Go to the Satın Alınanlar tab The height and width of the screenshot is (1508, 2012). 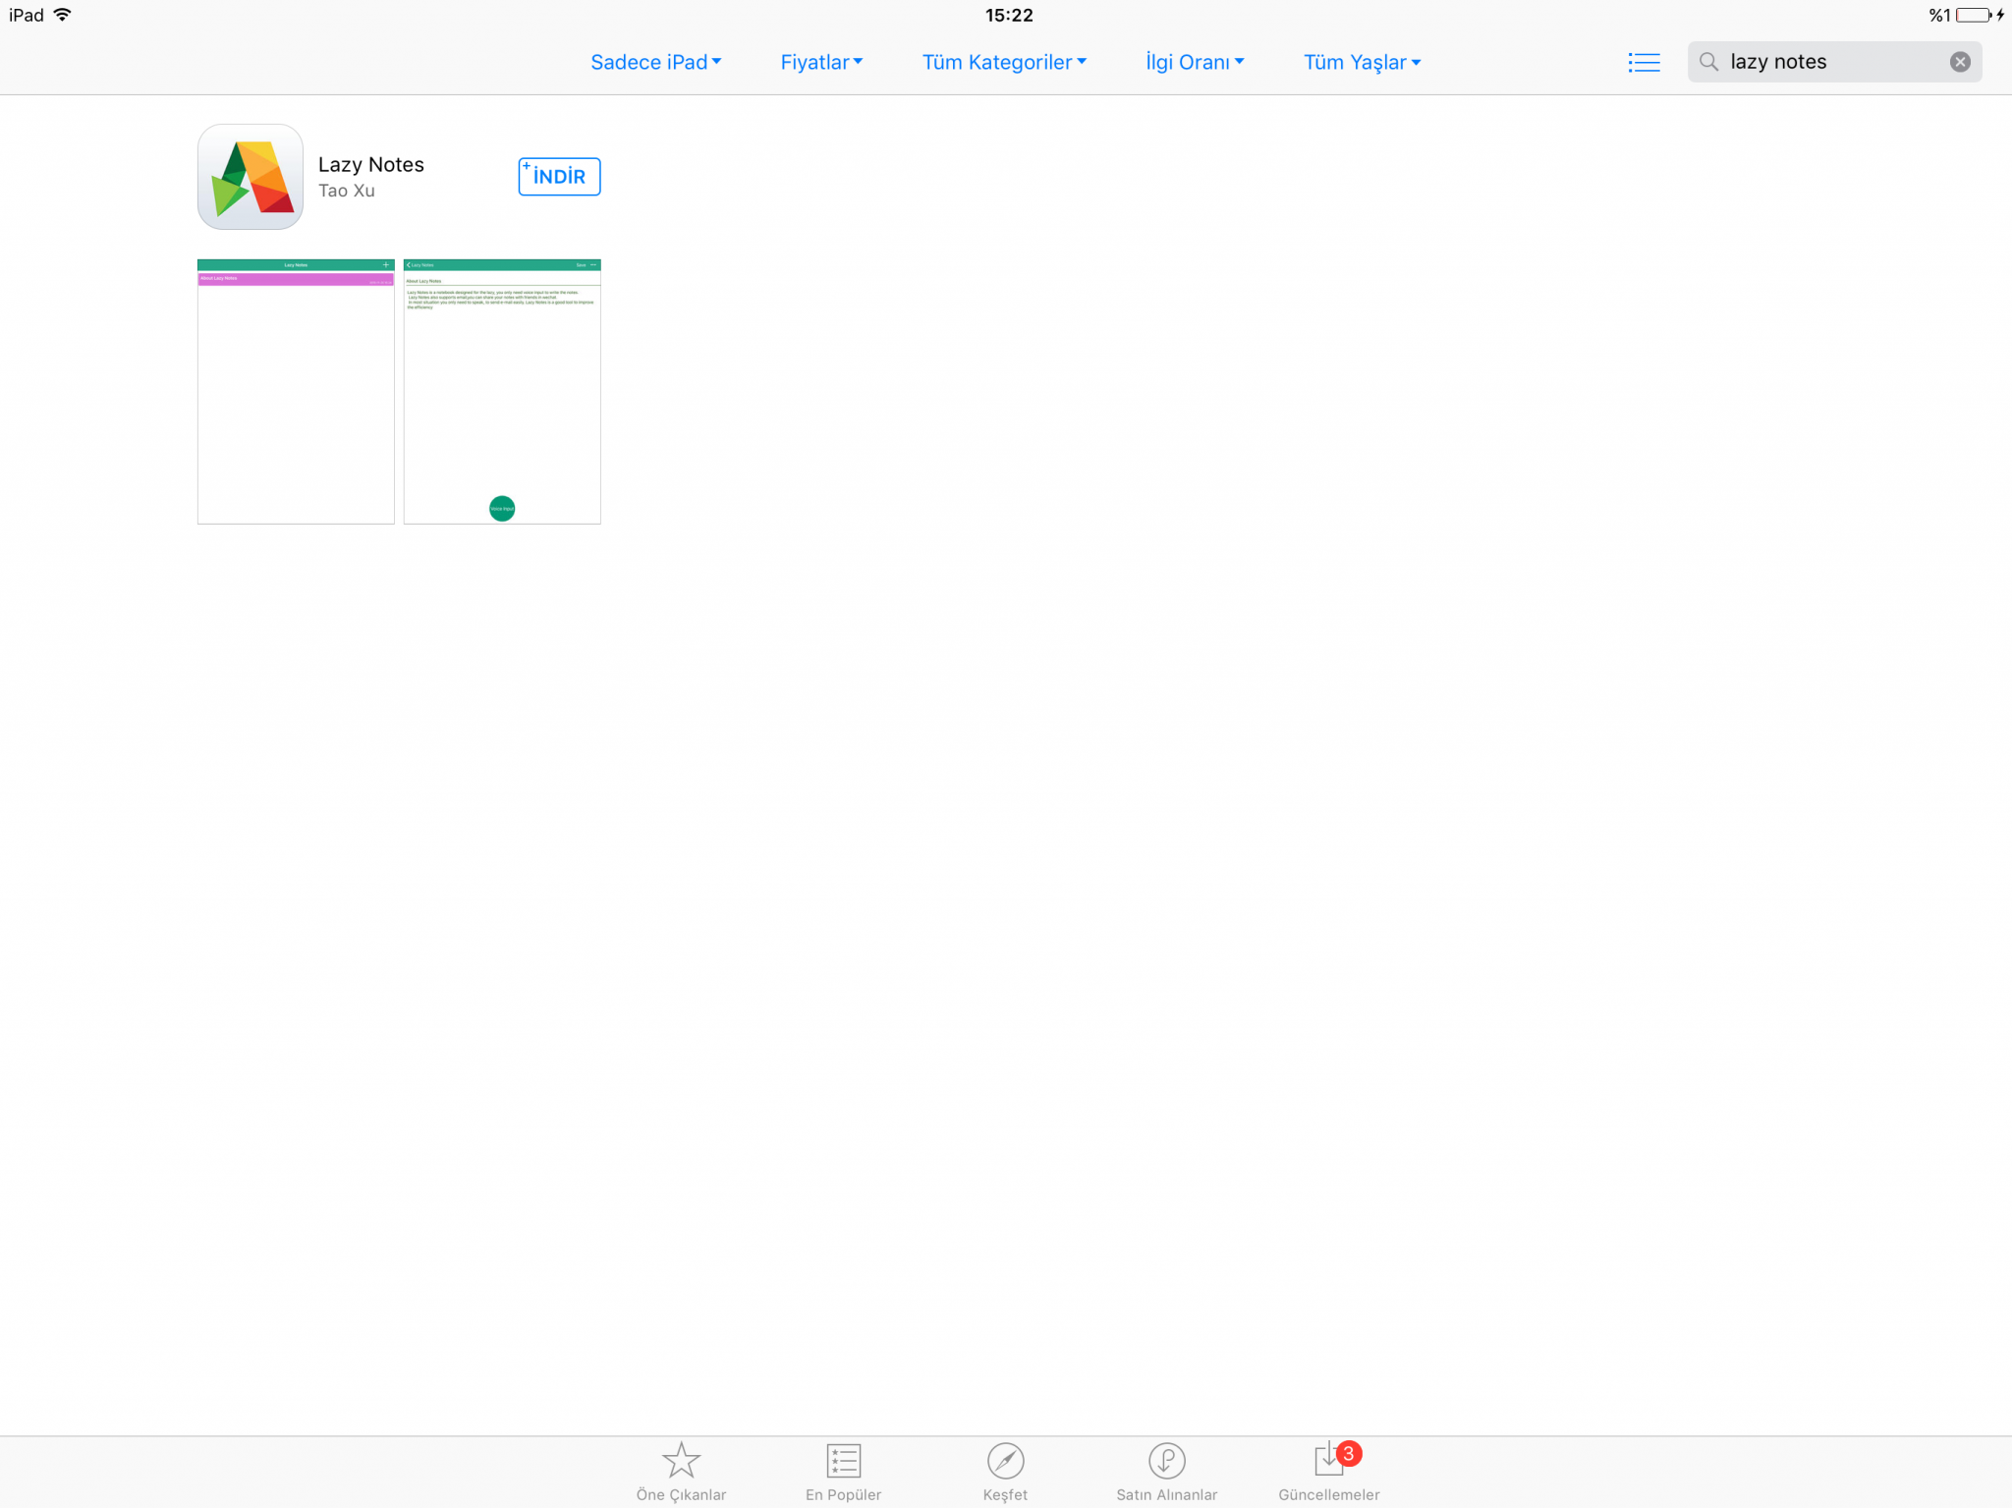1166,1472
